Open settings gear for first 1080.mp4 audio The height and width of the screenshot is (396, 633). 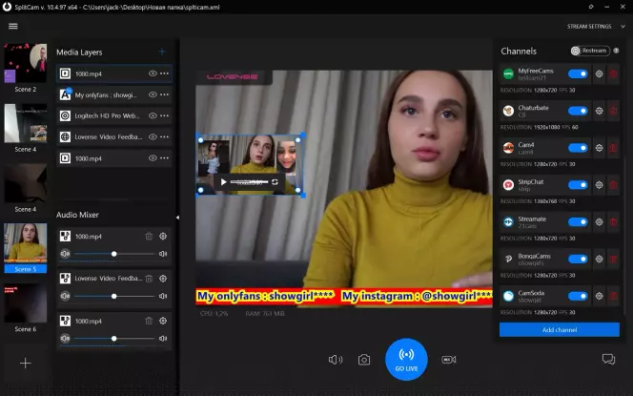point(163,236)
